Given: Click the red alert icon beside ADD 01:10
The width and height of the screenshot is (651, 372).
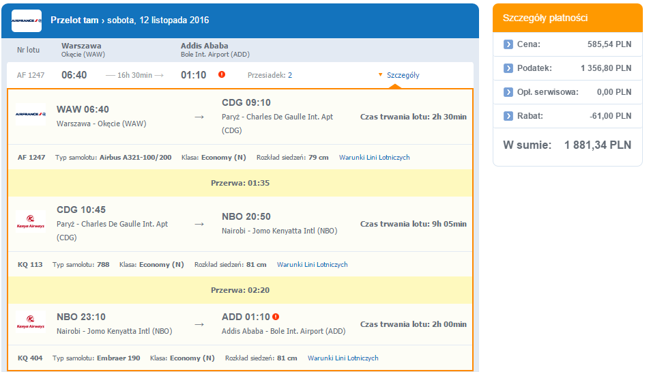Looking at the screenshot, I should (x=276, y=317).
